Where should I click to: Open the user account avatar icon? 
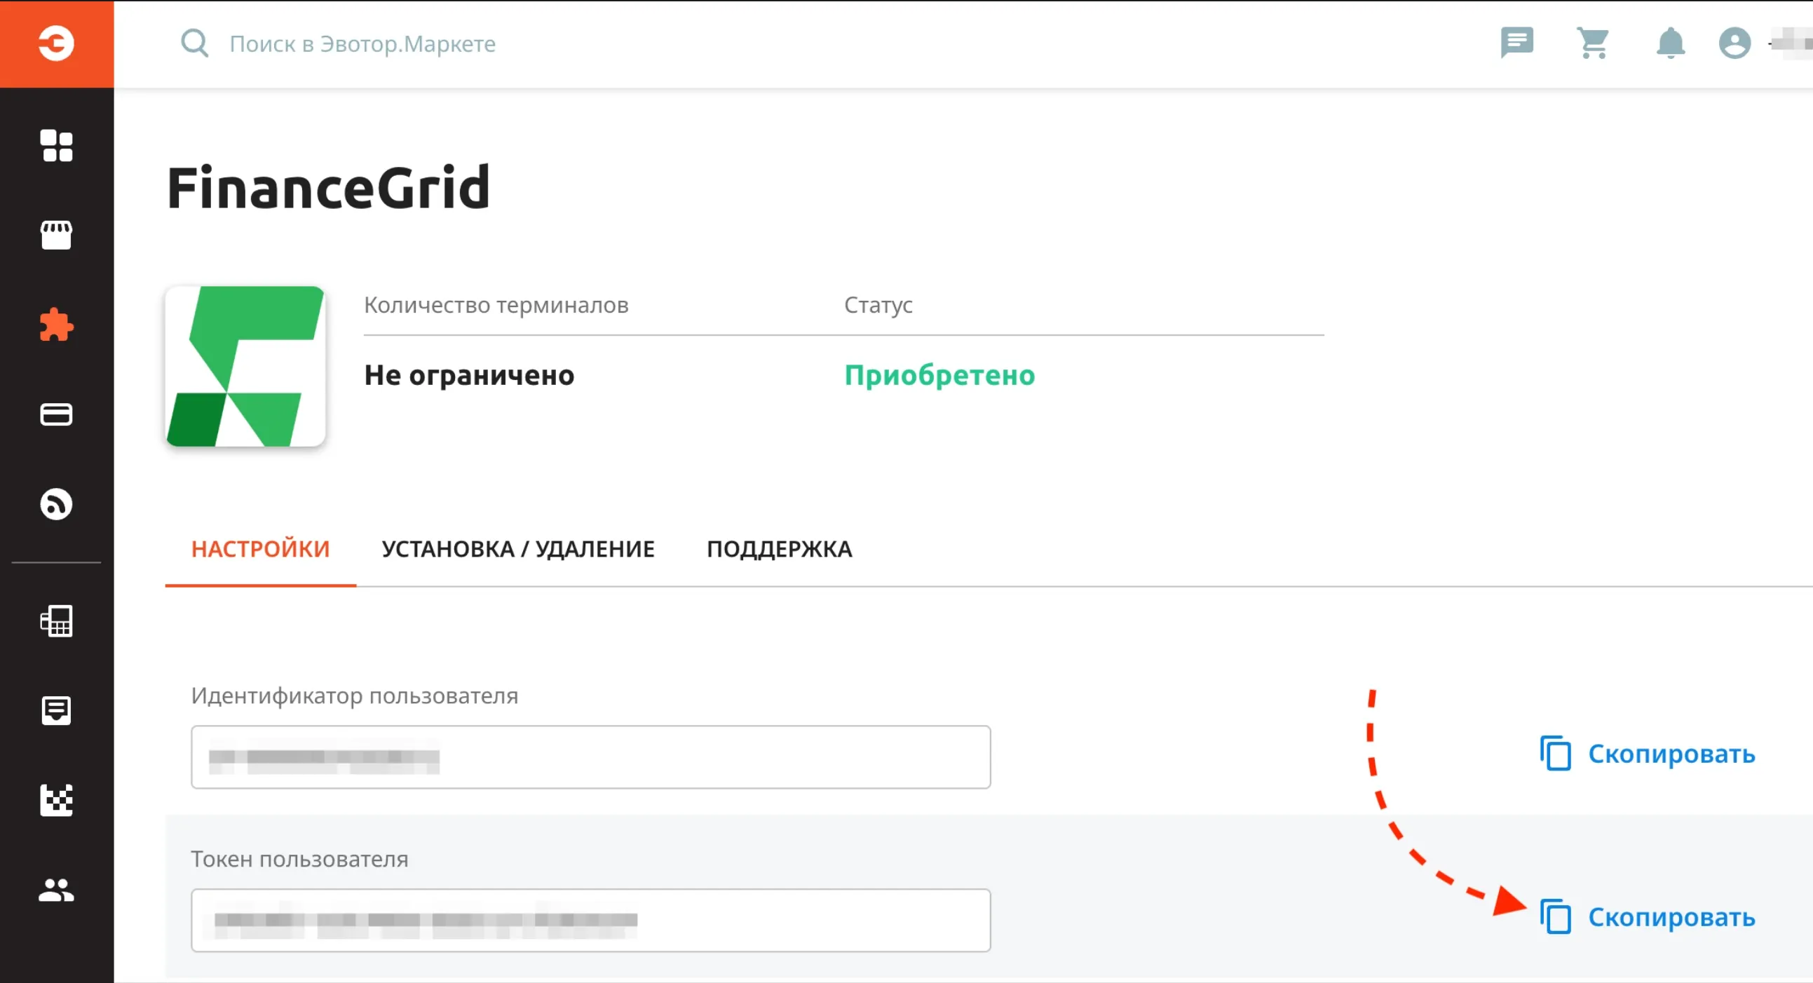(1734, 43)
